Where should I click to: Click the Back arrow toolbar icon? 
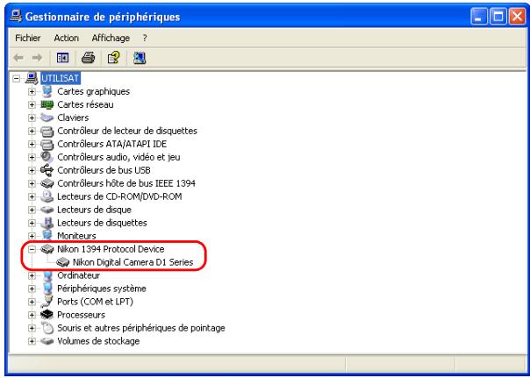click(x=18, y=58)
